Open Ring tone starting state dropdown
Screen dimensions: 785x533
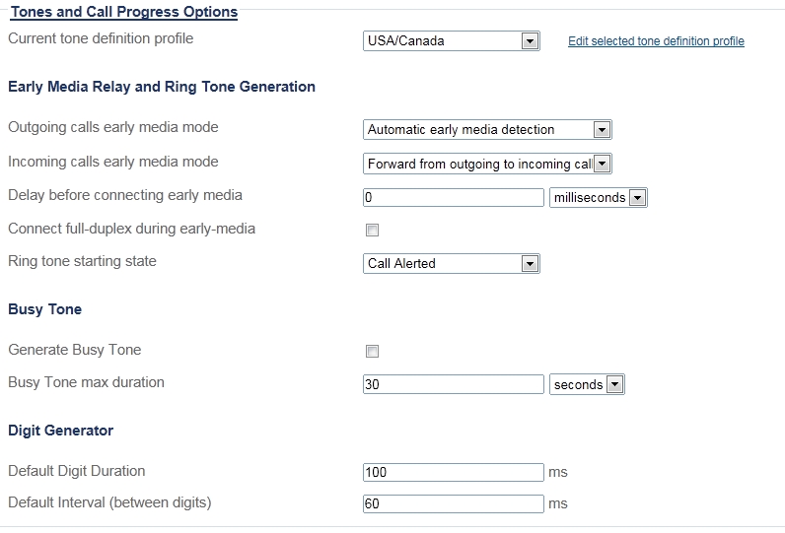click(451, 263)
